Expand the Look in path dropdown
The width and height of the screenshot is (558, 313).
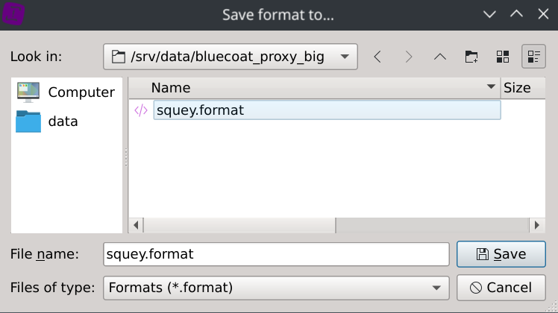[x=344, y=57]
